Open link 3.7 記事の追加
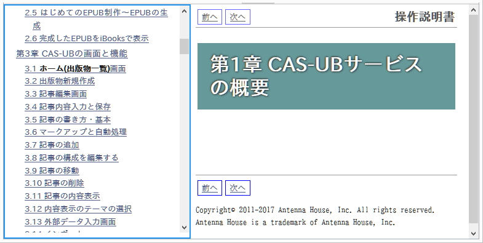The height and width of the screenshot is (243, 483). 52,145
